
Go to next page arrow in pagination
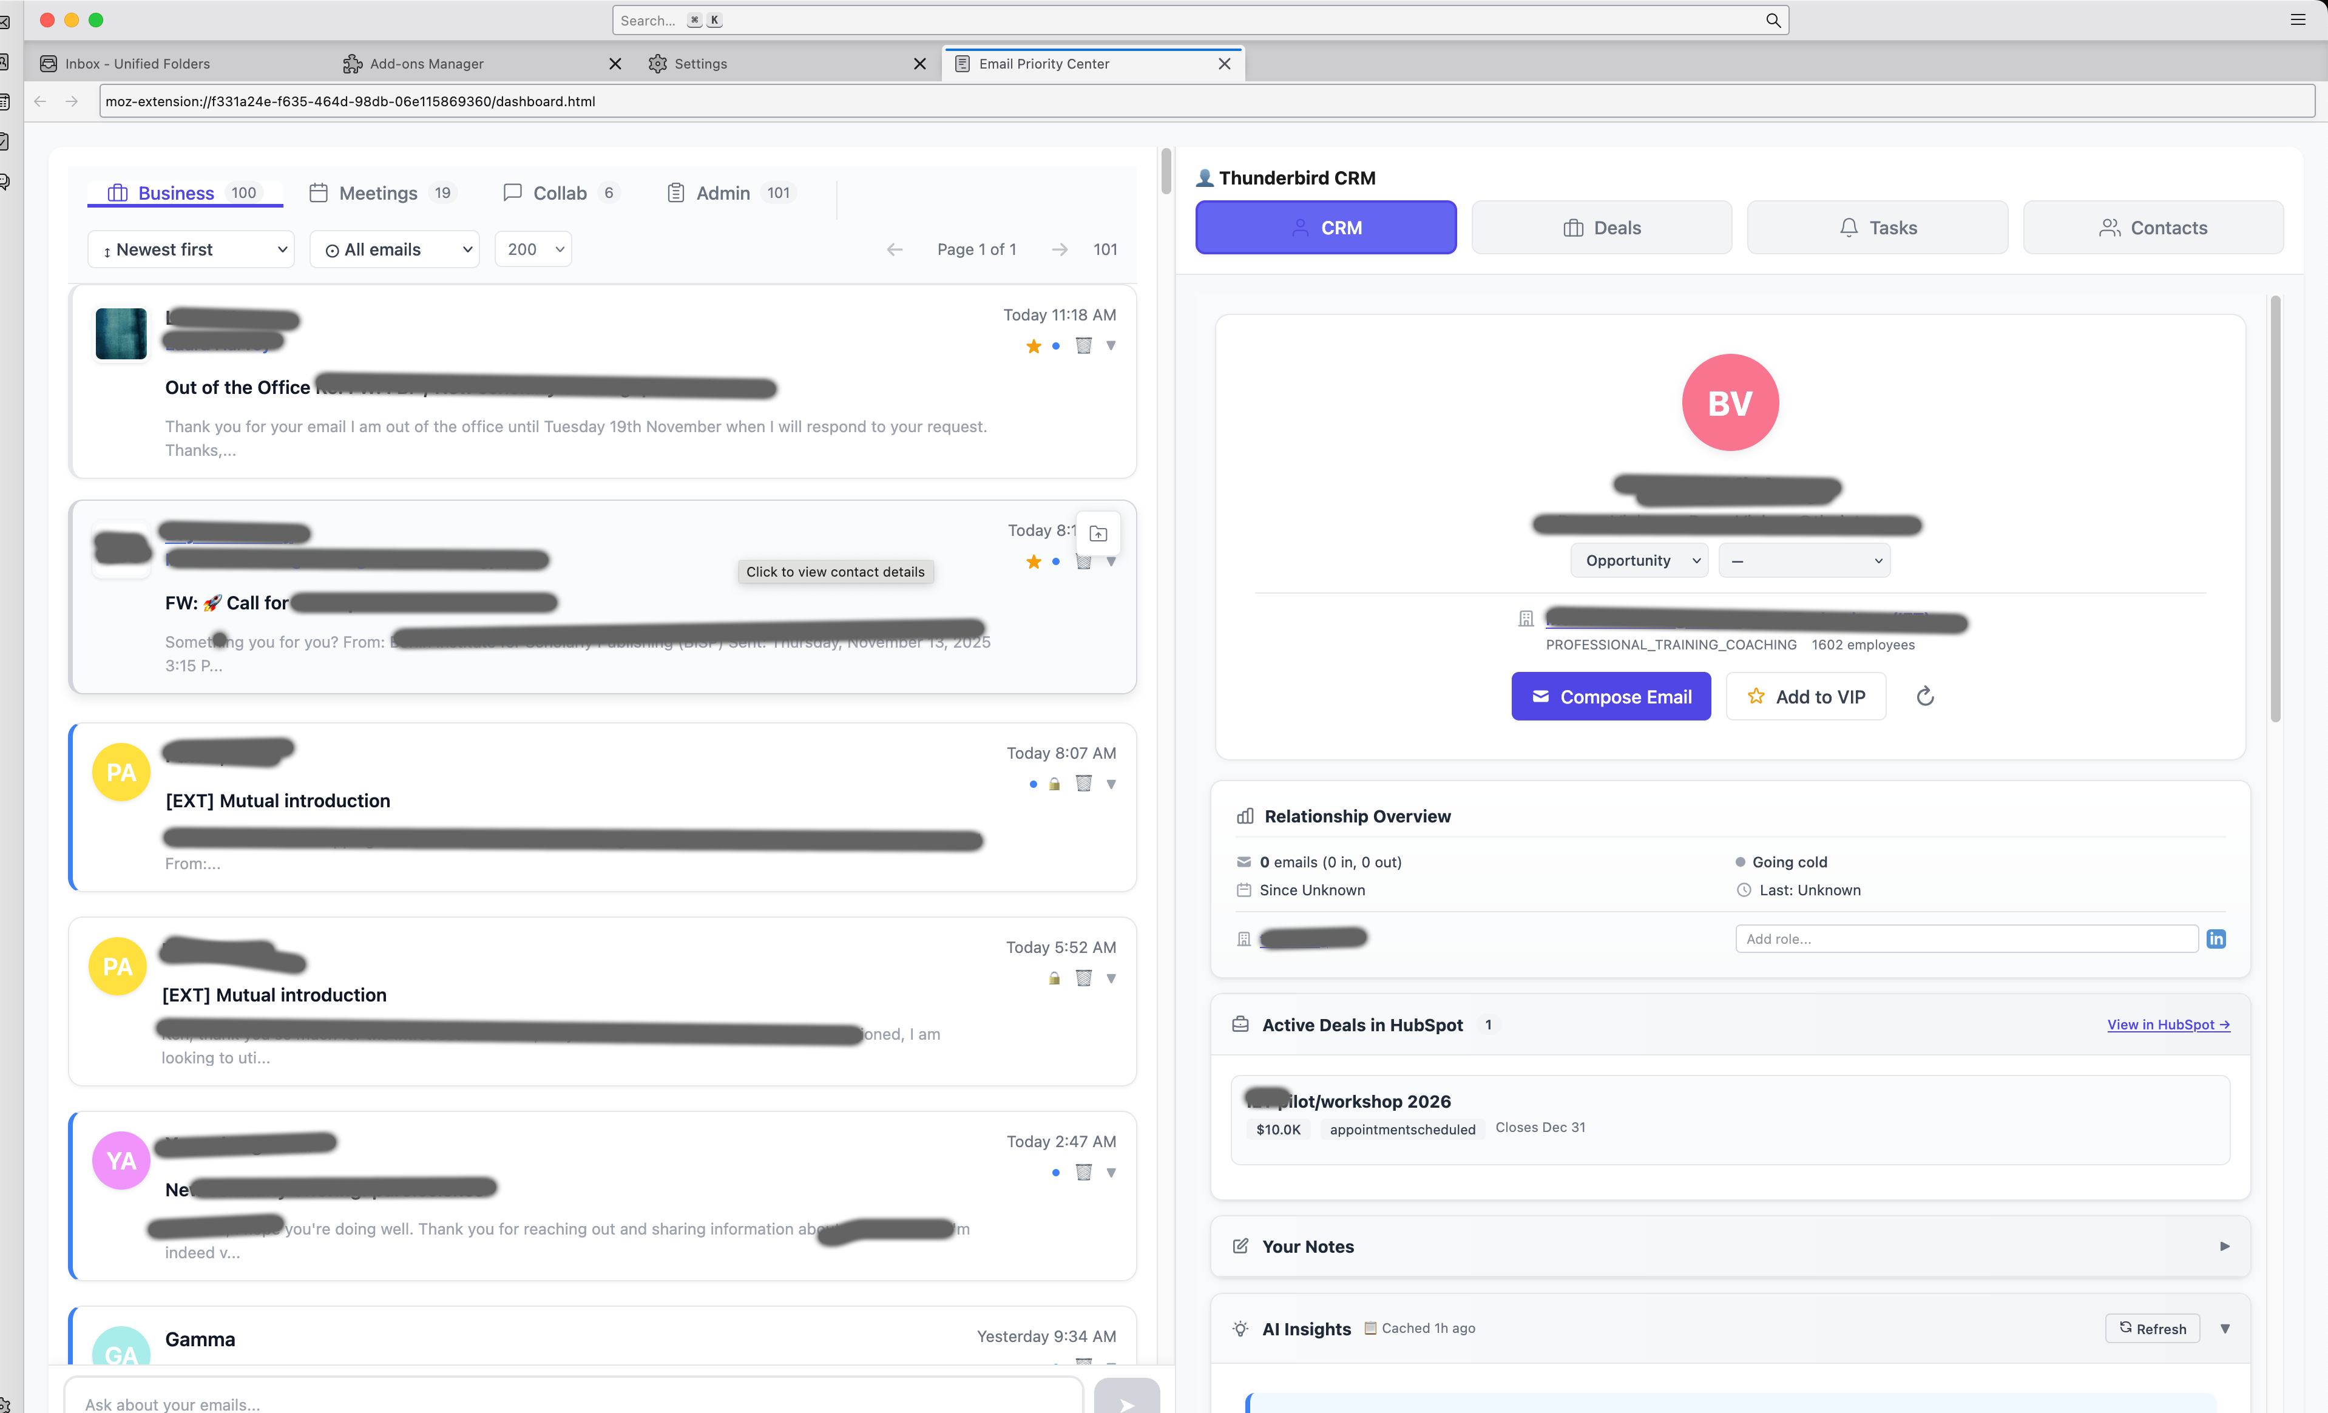point(1059,249)
